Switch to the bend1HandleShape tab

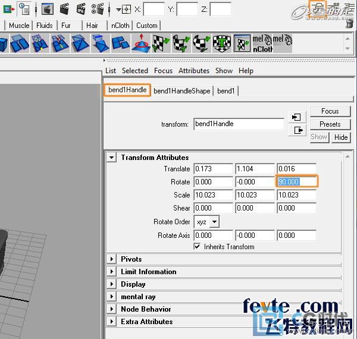pos(182,91)
